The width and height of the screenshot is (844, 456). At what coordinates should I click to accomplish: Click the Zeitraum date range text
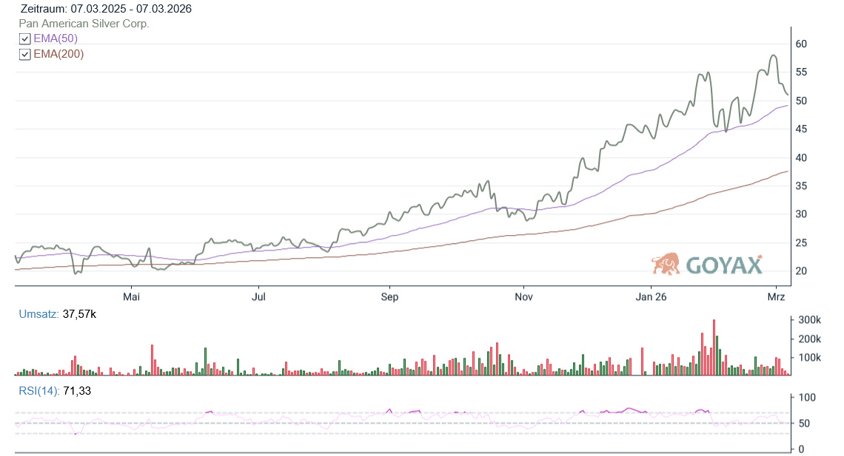tap(107, 9)
